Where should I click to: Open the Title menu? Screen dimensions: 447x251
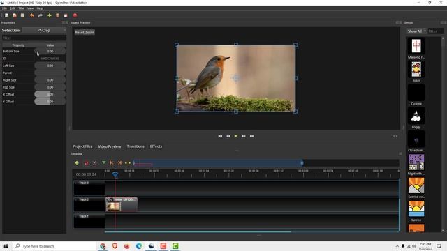point(21,8)
